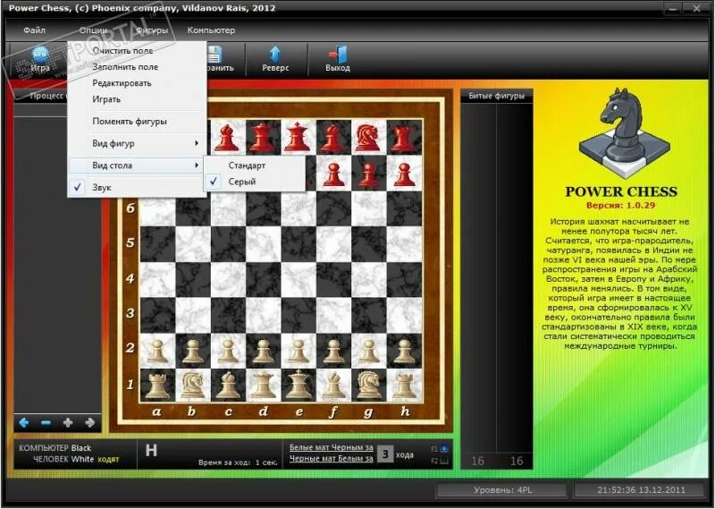The width and height of the screenshot is (715, 509).
Task: Select the white king on e1
Action: [x=299, y=385]
